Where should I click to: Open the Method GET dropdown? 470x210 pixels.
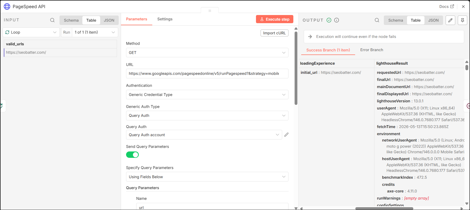(207, 53)
